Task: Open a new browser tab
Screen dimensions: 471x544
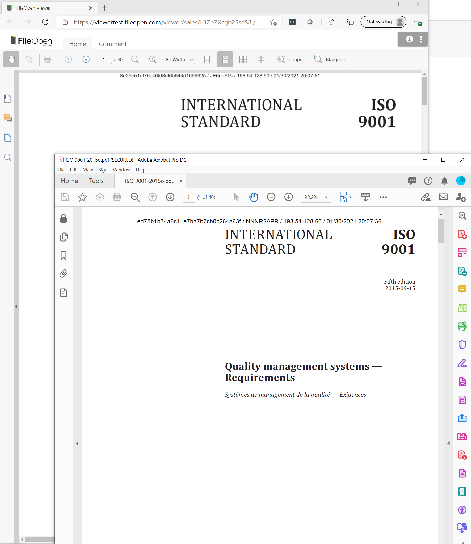Action: pos(105,8)
